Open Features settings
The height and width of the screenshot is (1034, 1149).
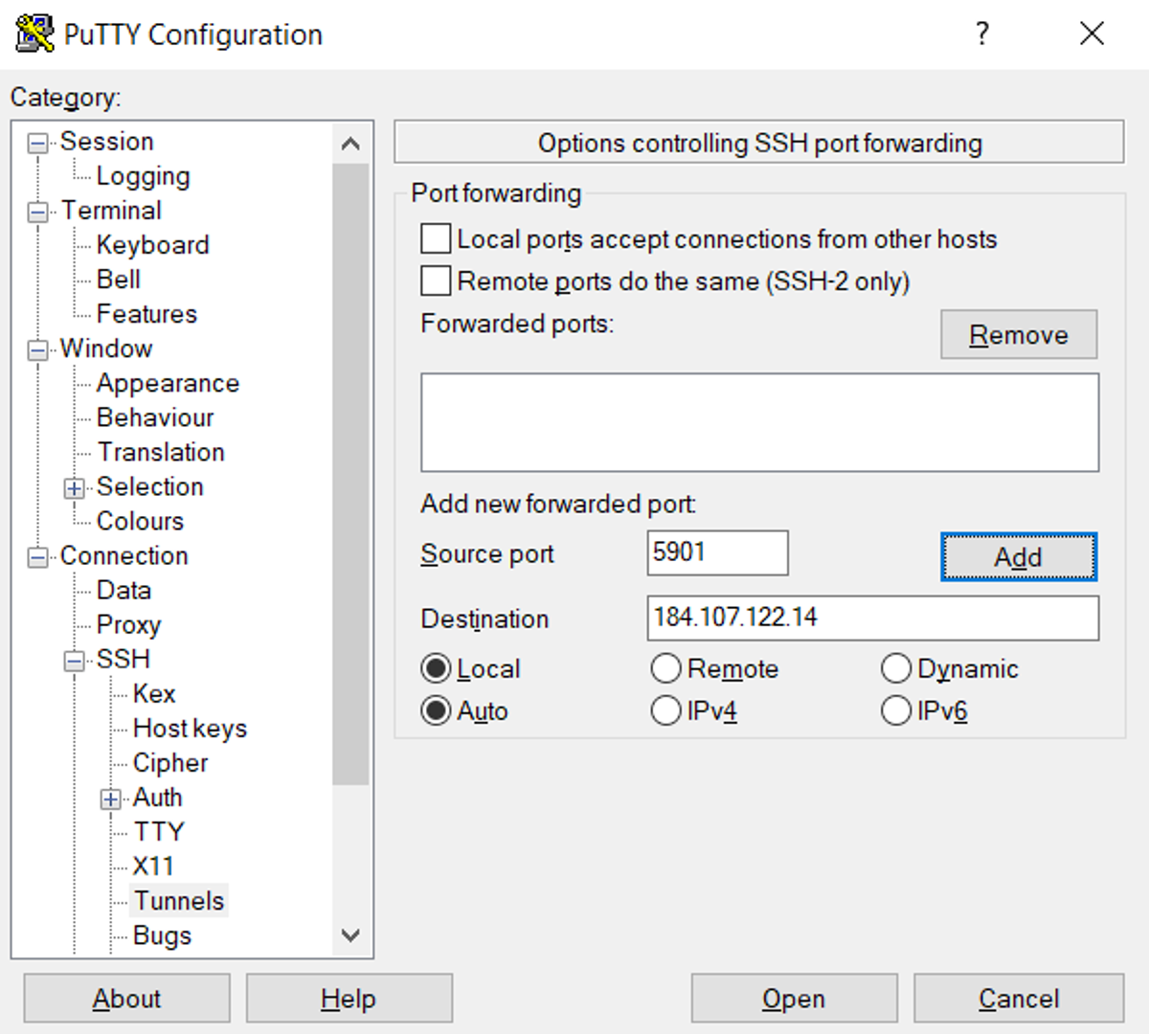click(x=146, y=314)
